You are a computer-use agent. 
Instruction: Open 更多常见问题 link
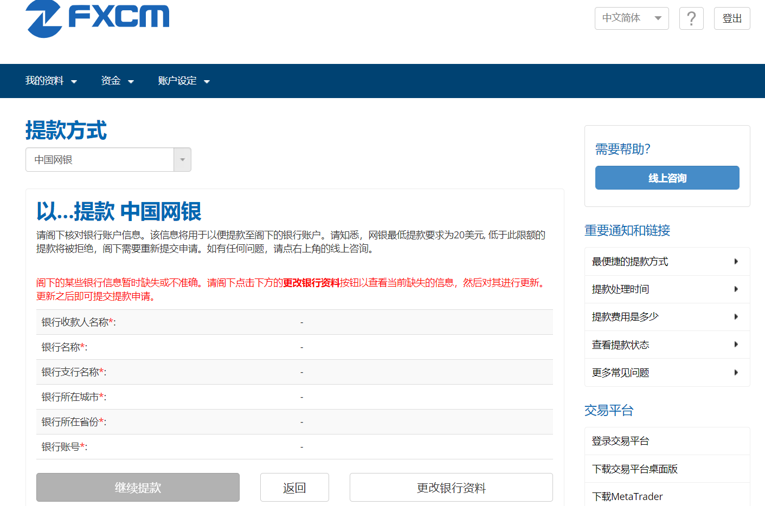coord(667,373)
